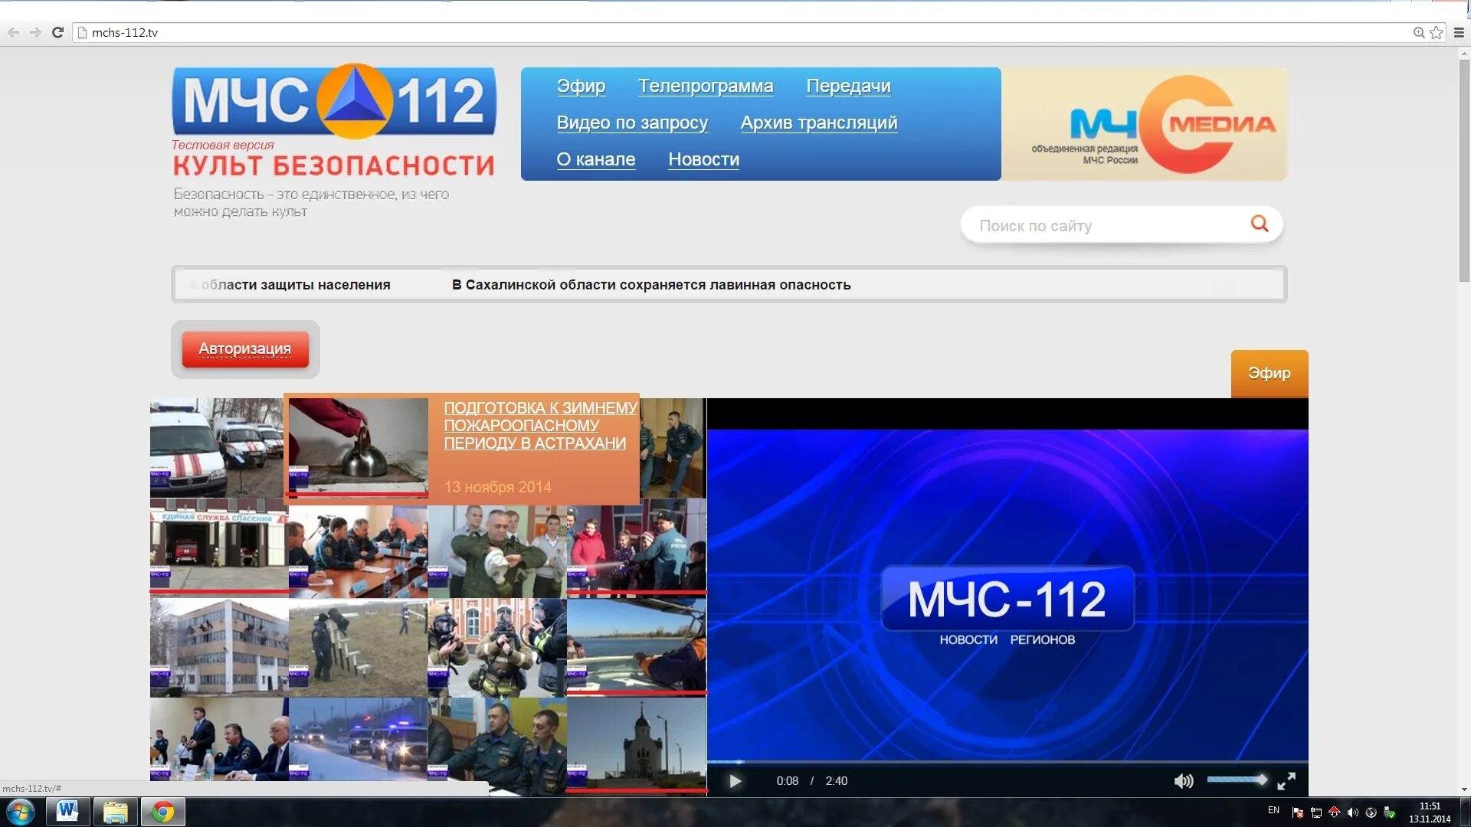The width and height of the screenshot is (1471, 827).
Task: Open File Explorer from the taskbar
Action: 115,812
